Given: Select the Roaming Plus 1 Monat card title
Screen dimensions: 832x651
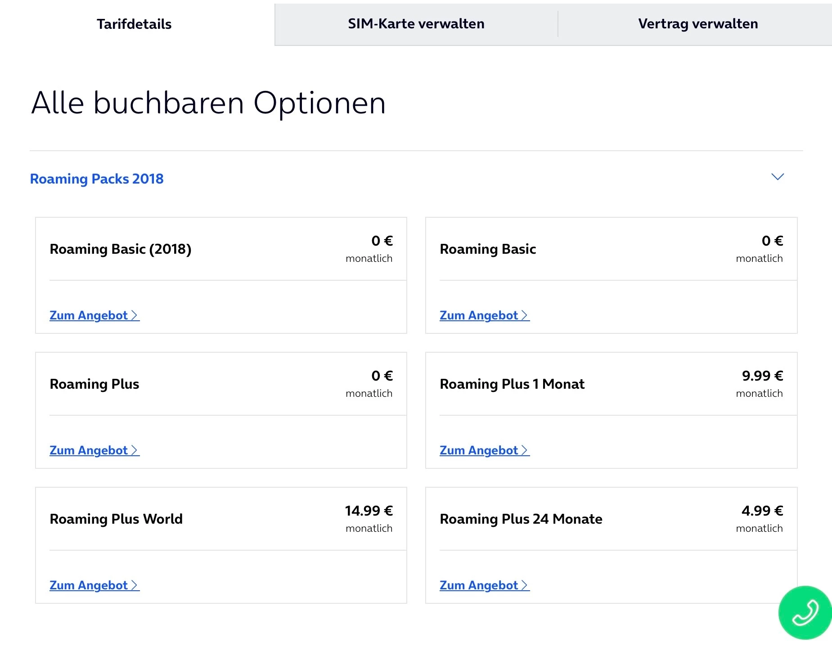Looking at the screenshot, I should coord(512,384).
